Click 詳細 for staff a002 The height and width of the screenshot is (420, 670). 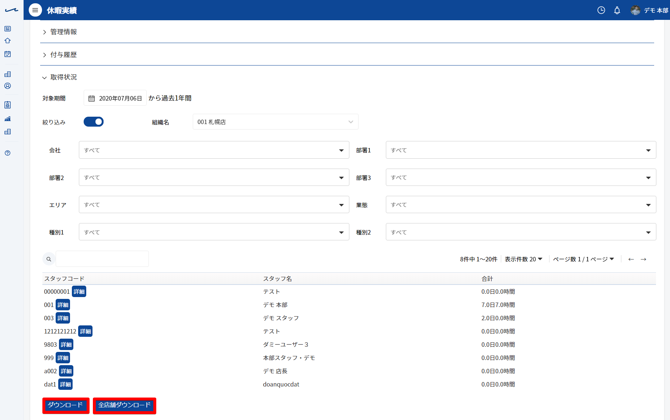tap(66, 371)
